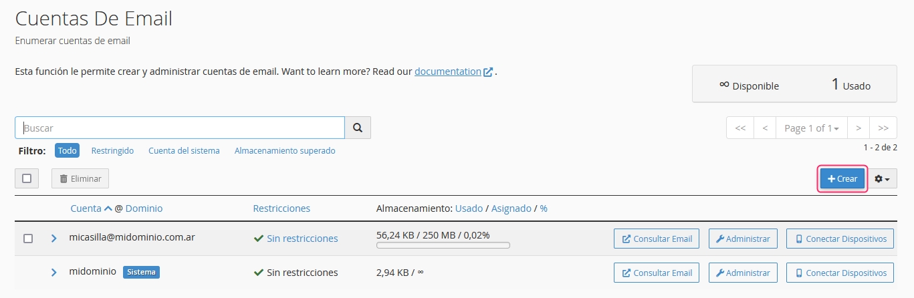Expand the midominio system account row
Screen dimensions: 914x298
[x=54, y=273]
